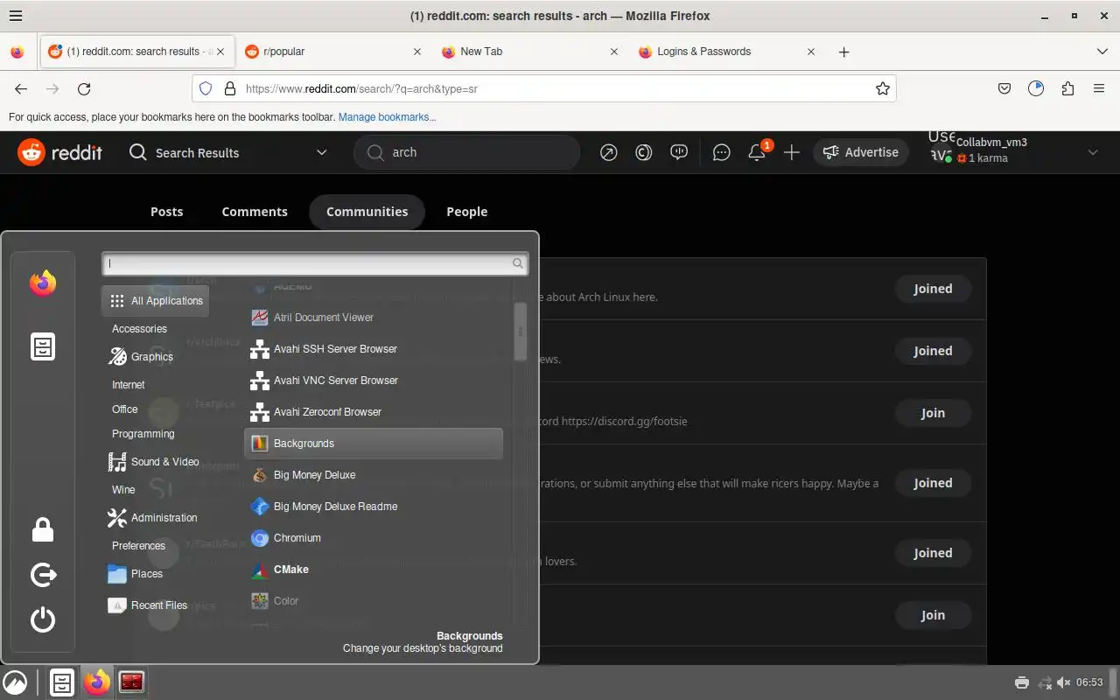
Task: Launch Avahi VNC Server Browser
Action: click(373, 381)
